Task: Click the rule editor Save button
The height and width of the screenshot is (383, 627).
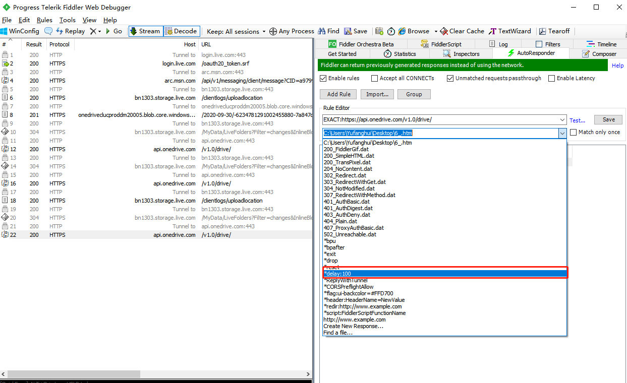Action: click(608, 119)
